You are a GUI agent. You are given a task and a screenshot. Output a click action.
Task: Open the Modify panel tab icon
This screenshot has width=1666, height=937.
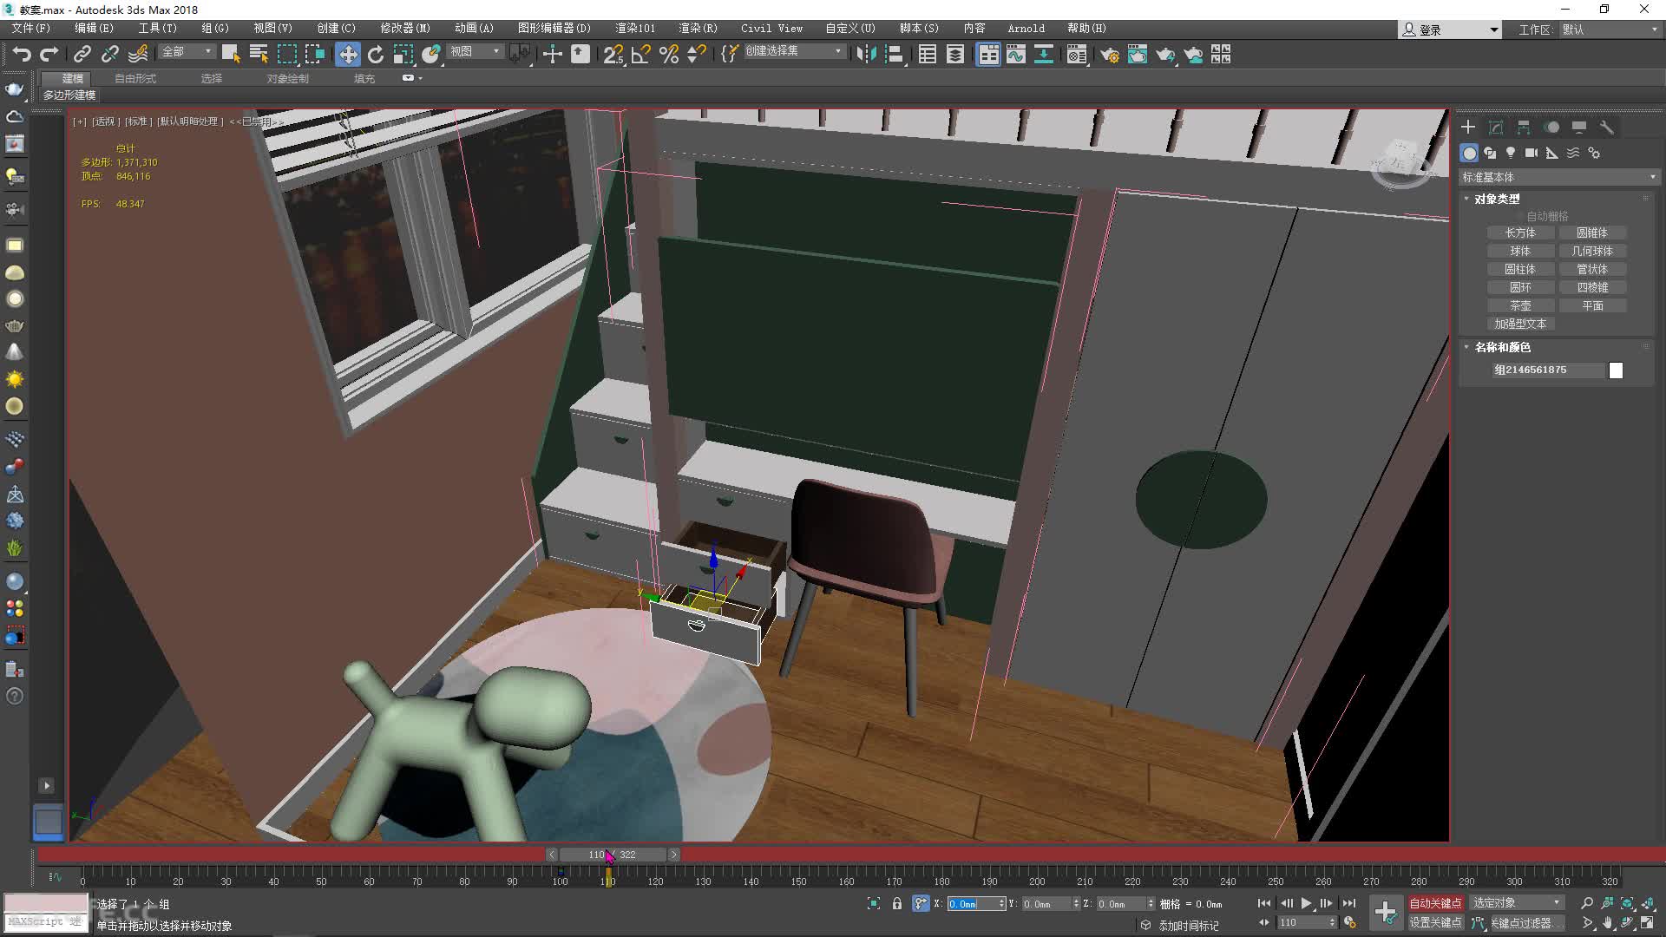click(x=1496, y=128)
